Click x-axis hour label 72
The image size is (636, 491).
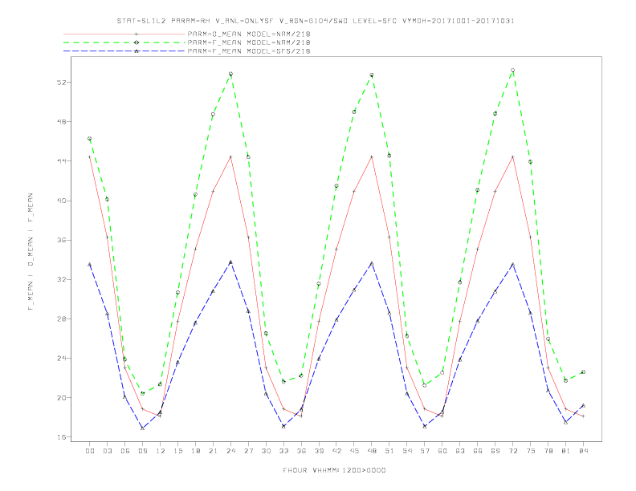[512, 451]
